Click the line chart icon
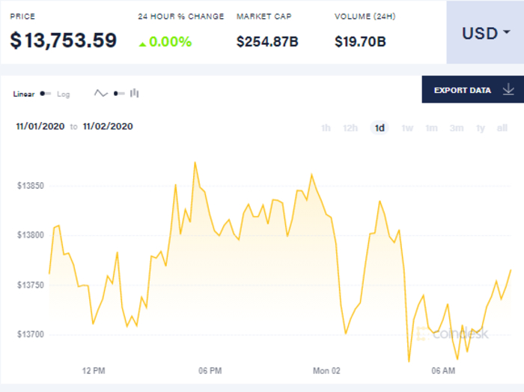This screenshot has height=392, width=524. pos(101,94)
